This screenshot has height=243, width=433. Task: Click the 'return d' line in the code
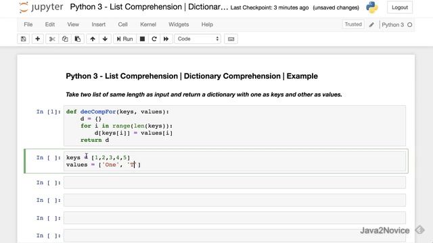95,140
